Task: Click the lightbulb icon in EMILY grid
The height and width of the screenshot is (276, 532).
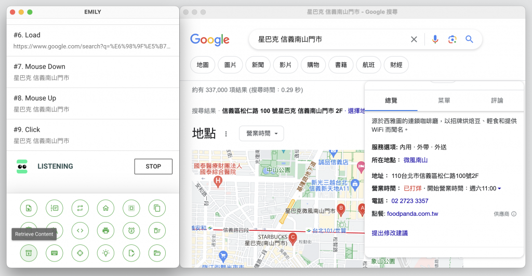Action: [x=106, y=253]
